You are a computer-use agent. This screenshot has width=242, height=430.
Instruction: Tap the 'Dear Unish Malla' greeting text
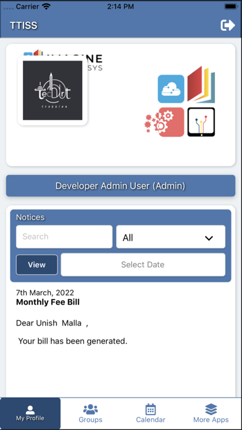pos(52,323)
